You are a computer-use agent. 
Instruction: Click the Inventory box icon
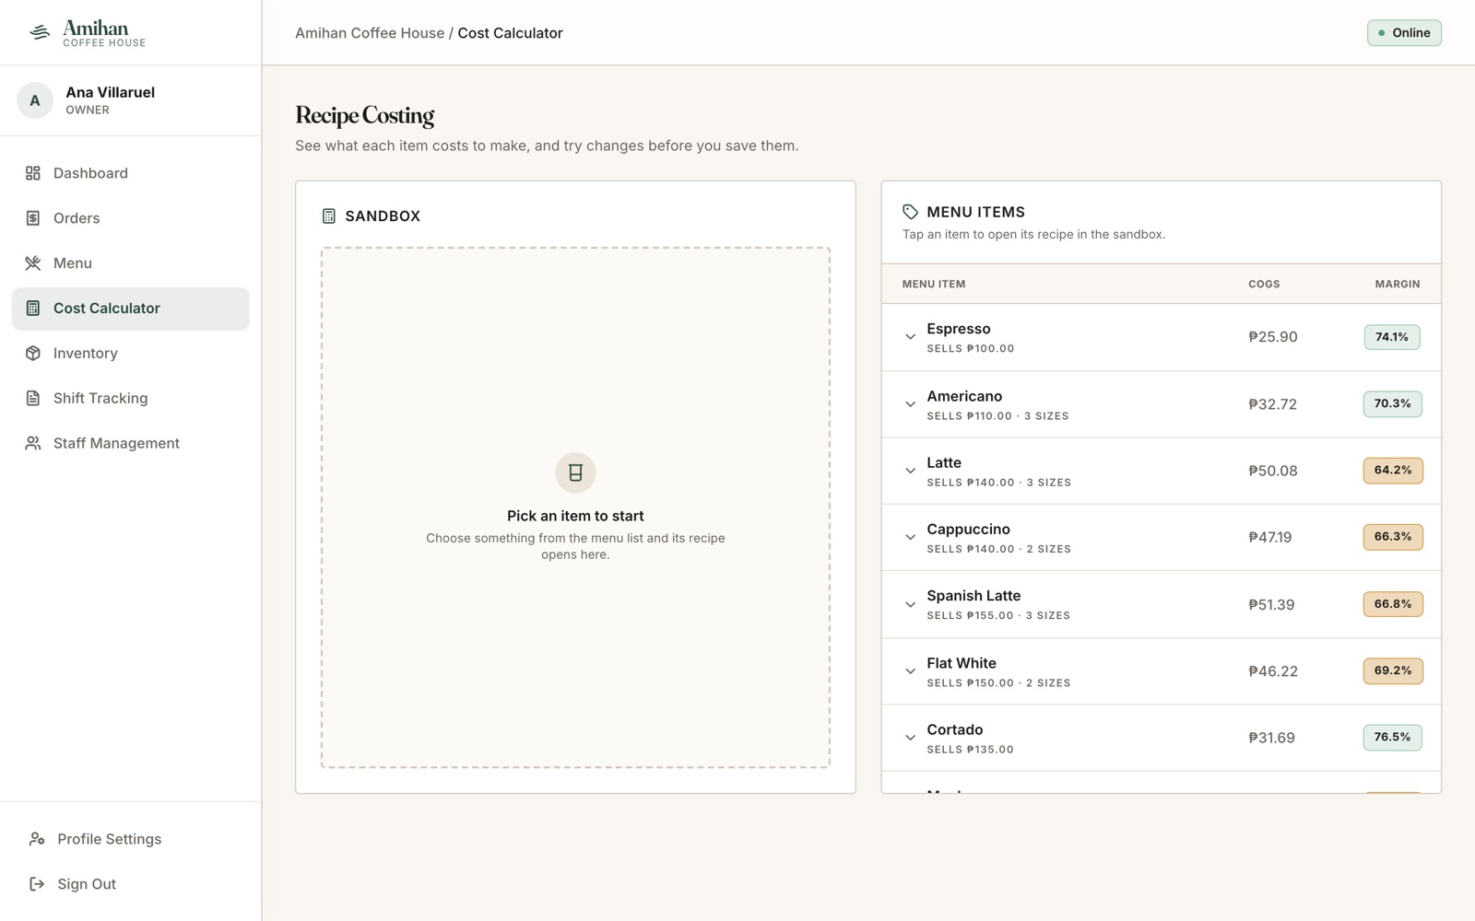tap(33, 354)
